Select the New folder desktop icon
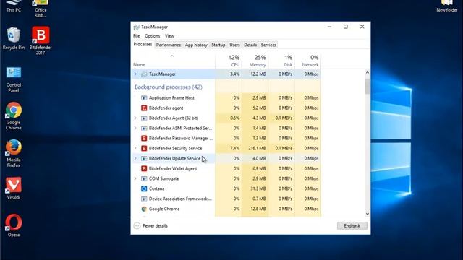Image resolution: width=463 pixels, height=260 pixels. tap(447, 6)
